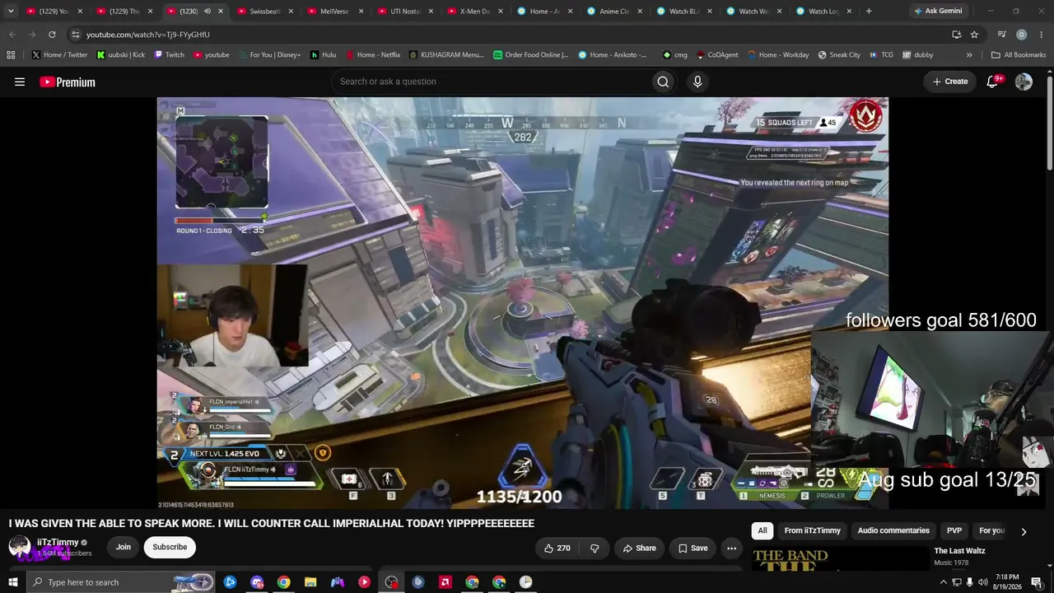Open more actions for the video
Screen dimensions: 1054x593
click(x=731, y=548)
